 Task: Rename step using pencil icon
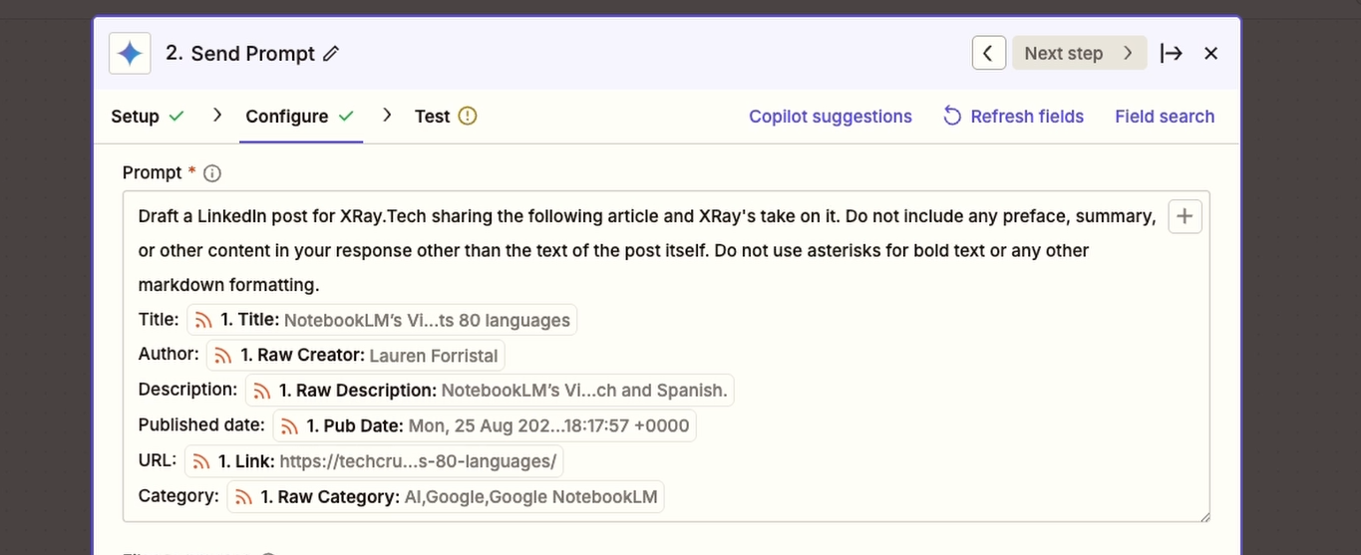pos(332,54)
